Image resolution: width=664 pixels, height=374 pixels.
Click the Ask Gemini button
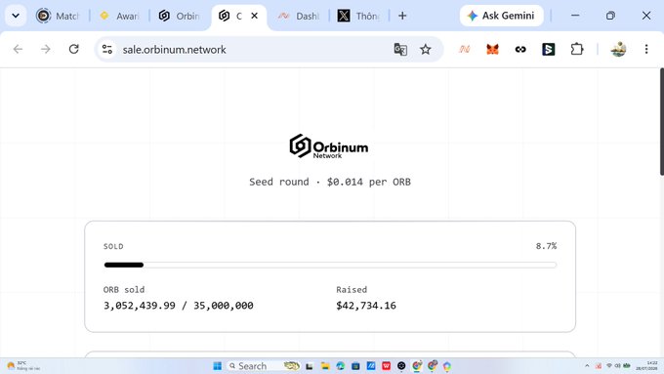pyautogui.click(x=501, y=16)
